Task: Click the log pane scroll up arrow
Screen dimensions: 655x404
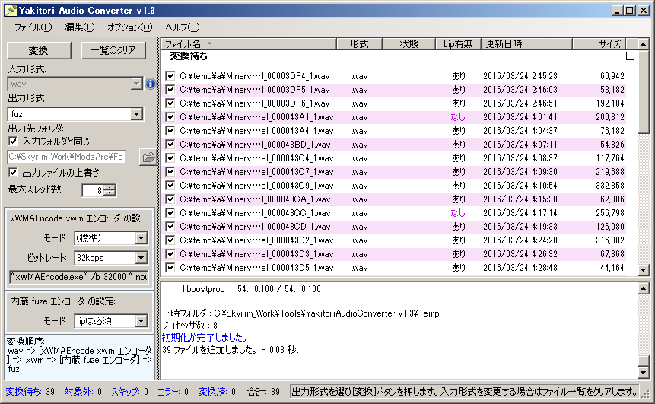Action: (x=644, y=288)
